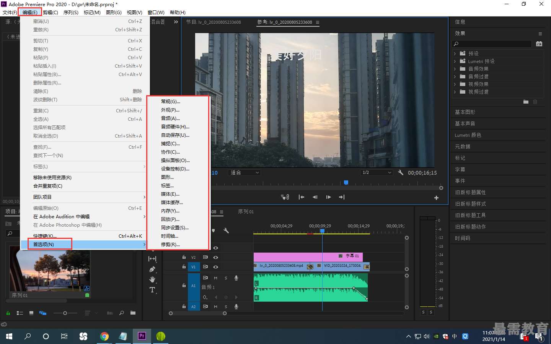Create a new bin in the Project panel
551x344 pixels.
133,313
